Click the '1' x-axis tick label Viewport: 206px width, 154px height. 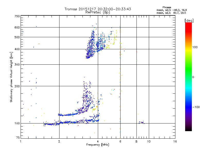21,141
